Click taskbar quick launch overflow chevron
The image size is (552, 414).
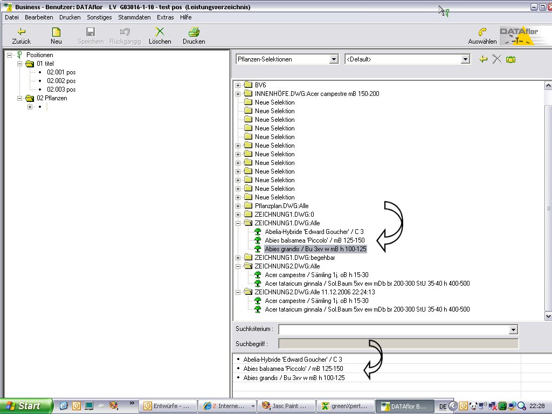(132, 403)
